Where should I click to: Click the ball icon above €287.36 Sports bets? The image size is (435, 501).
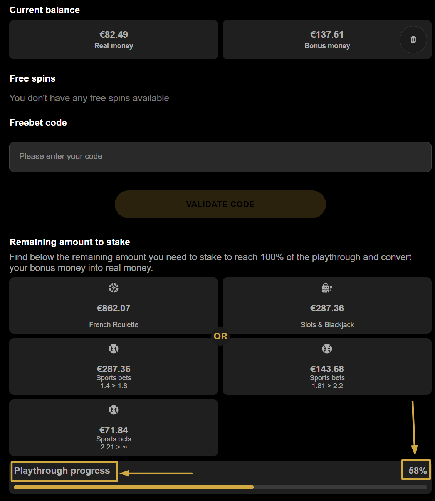[x=114, y=349]
